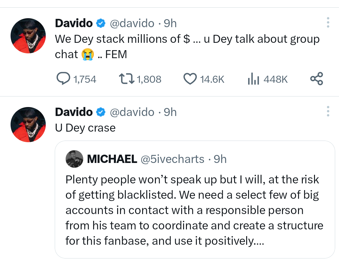Click Davido's verified blue checkmark badge
339x262 pixels.
[x=101, y=23]
